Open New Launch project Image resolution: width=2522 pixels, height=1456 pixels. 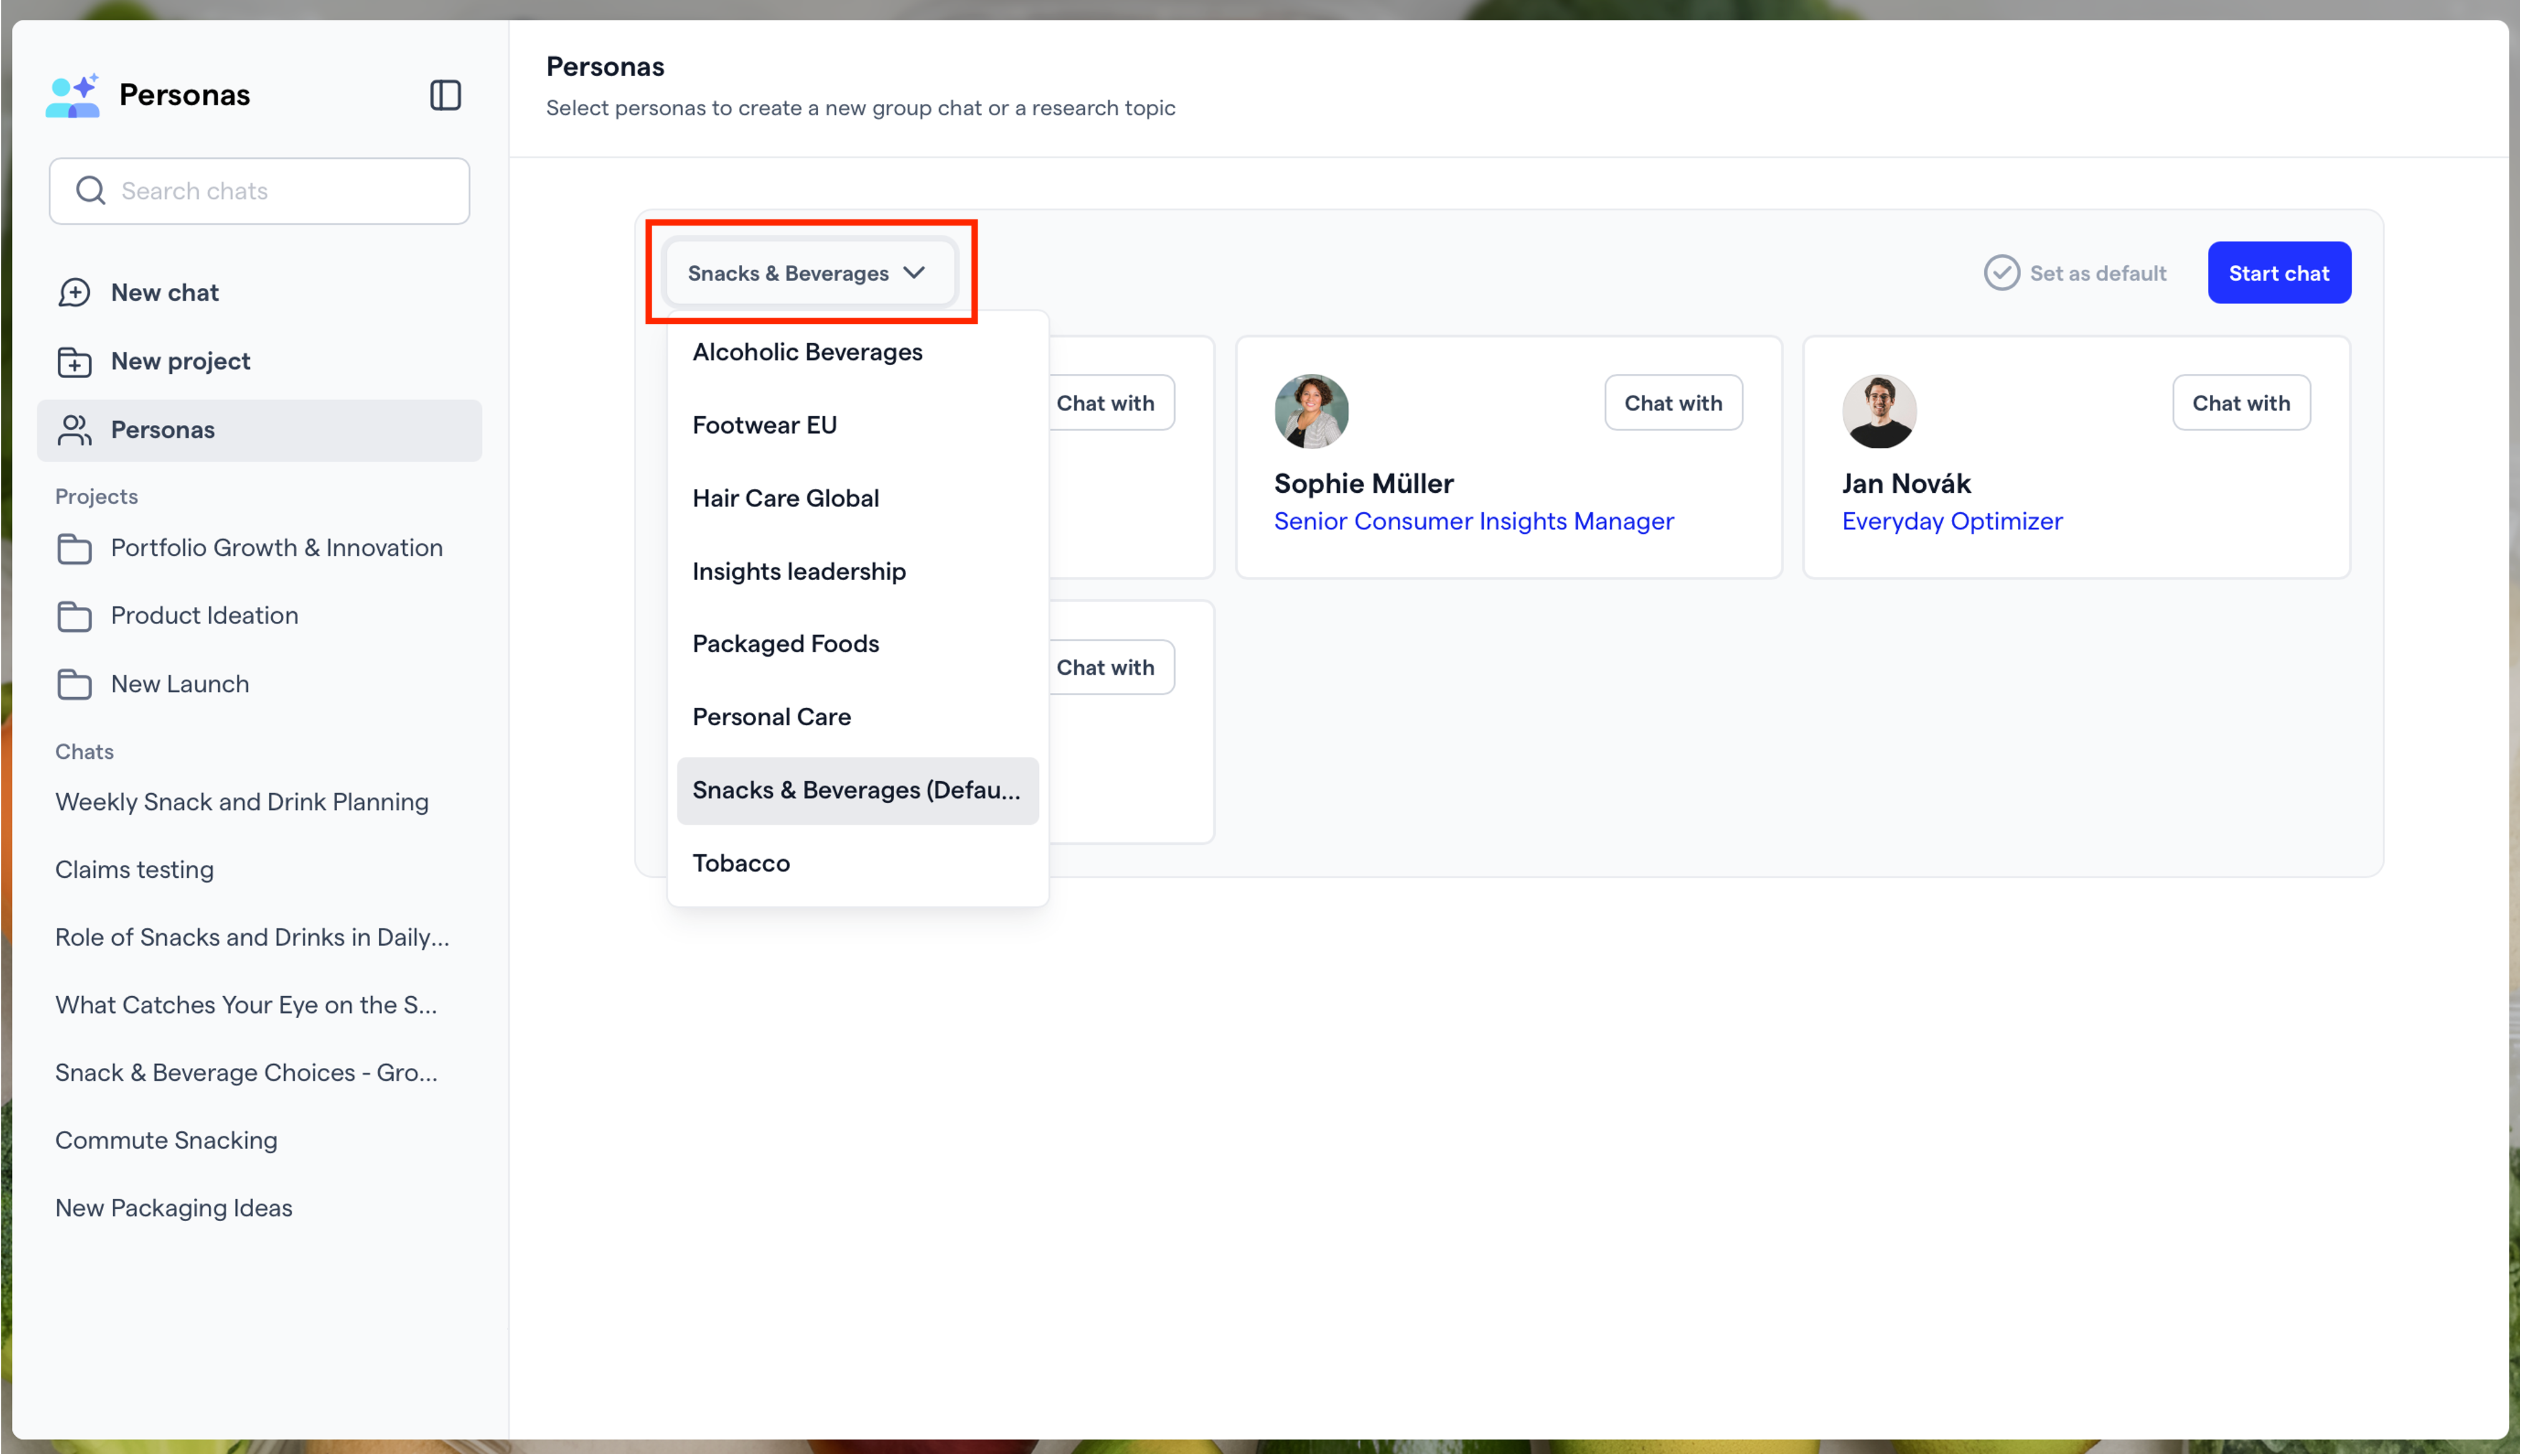pos(259,684)
